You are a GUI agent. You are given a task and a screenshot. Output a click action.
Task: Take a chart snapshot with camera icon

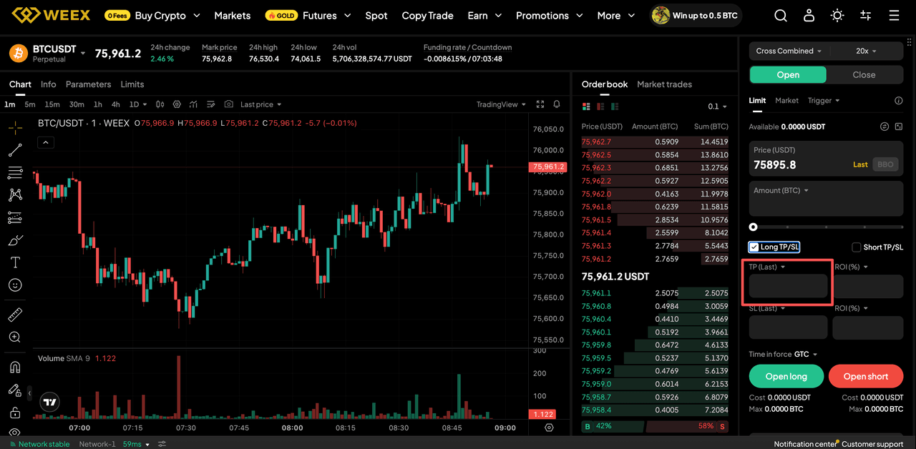pyautogui.click(x=229, y=104)
